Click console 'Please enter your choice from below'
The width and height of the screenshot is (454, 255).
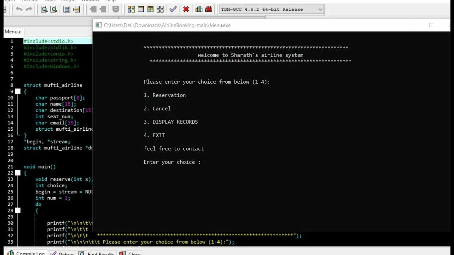coord(207,82)
